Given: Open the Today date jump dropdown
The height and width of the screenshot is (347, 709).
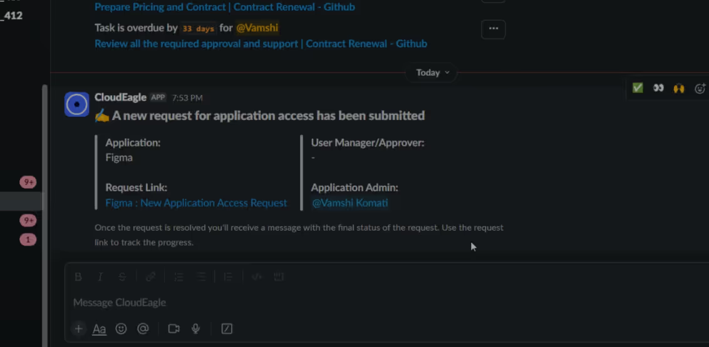Looking at the screenshot, I should tap(433, 73).
